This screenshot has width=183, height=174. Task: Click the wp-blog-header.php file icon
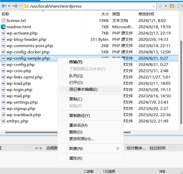click(x=3, y=39)
